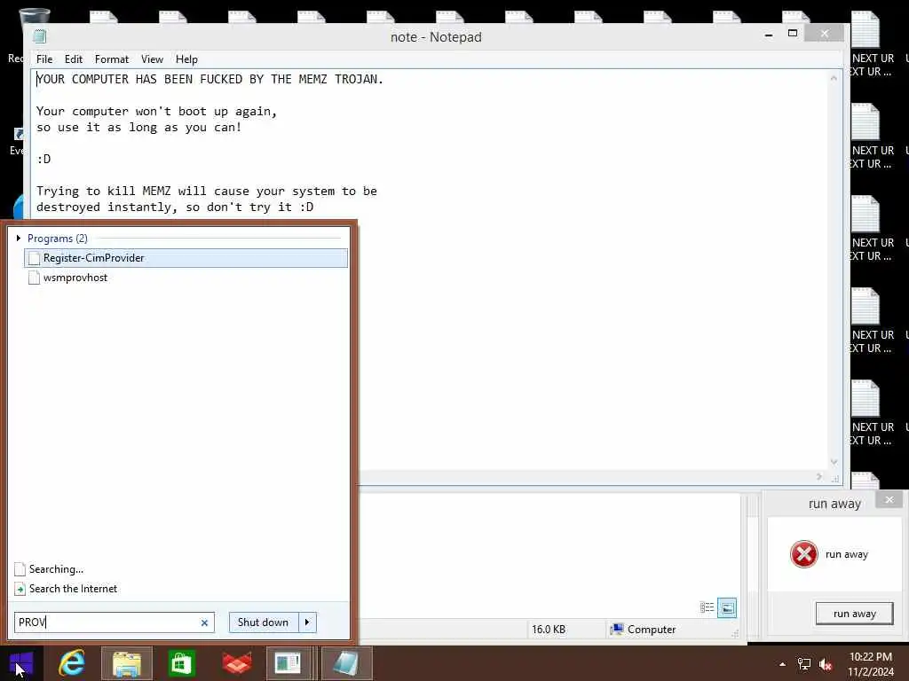Collapse the Programs (2) group
909x681 pixels.
(19, 238)
